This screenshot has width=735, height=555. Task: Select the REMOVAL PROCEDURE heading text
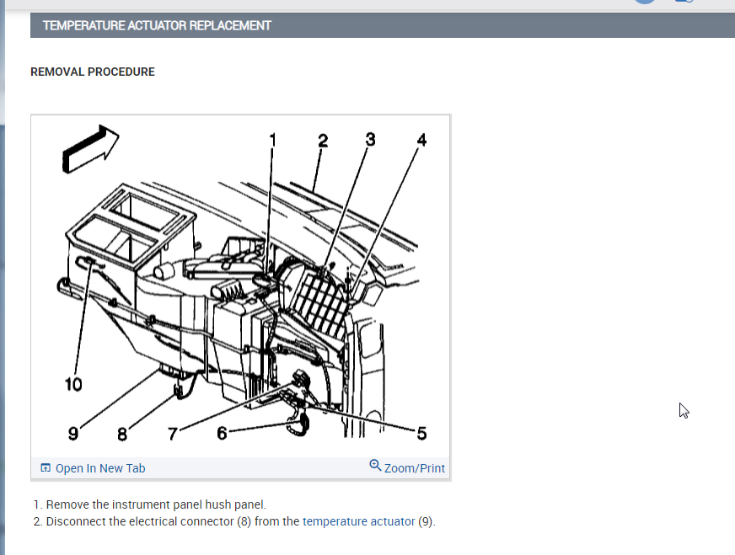pos(93,72)
